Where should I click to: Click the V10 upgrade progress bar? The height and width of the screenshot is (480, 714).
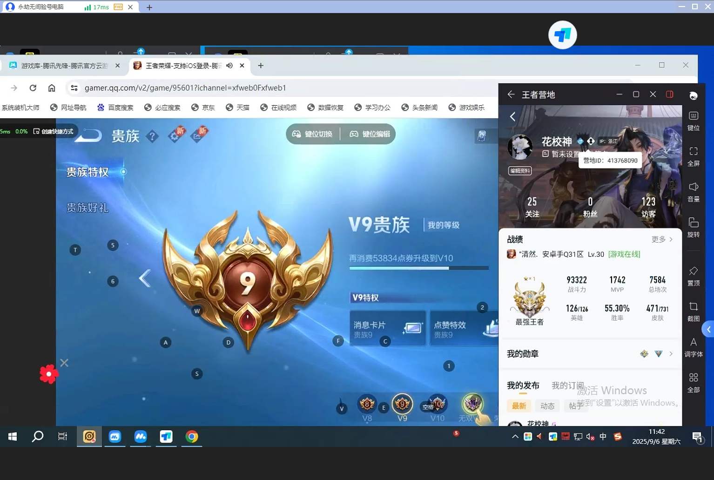[419, 268]
